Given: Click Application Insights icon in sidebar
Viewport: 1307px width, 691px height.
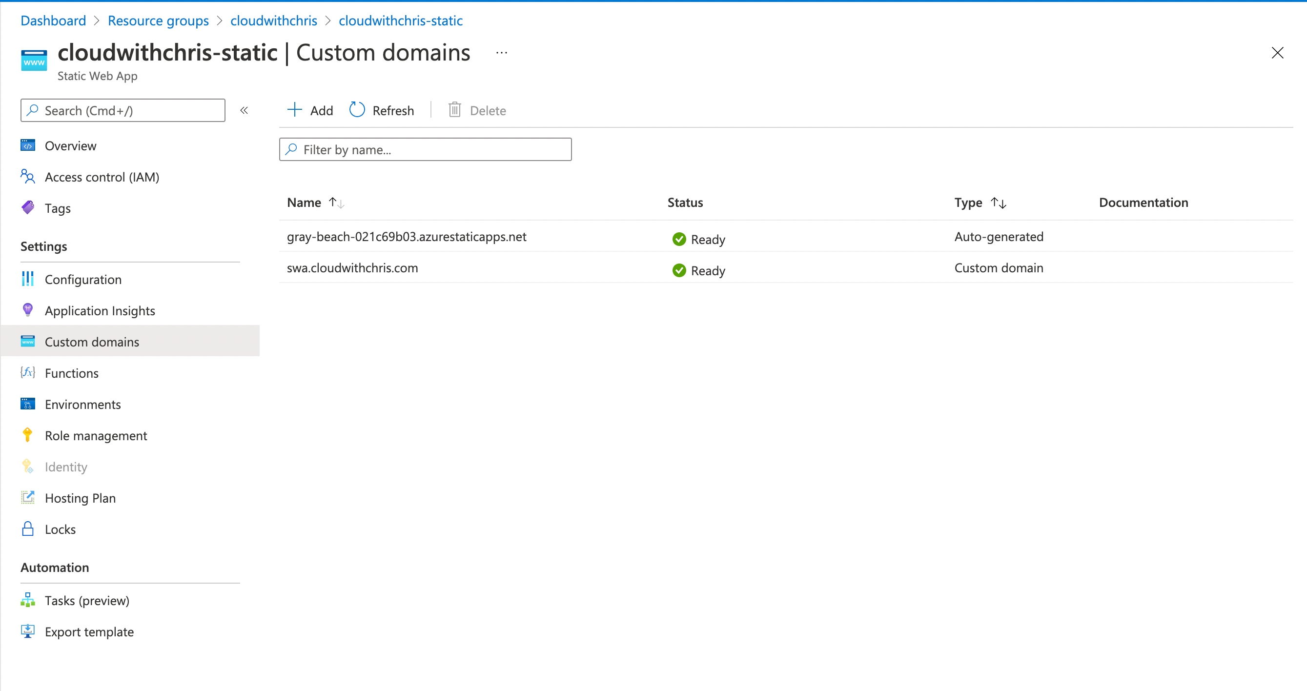Looking at the screenshot, I should point(28,309).
